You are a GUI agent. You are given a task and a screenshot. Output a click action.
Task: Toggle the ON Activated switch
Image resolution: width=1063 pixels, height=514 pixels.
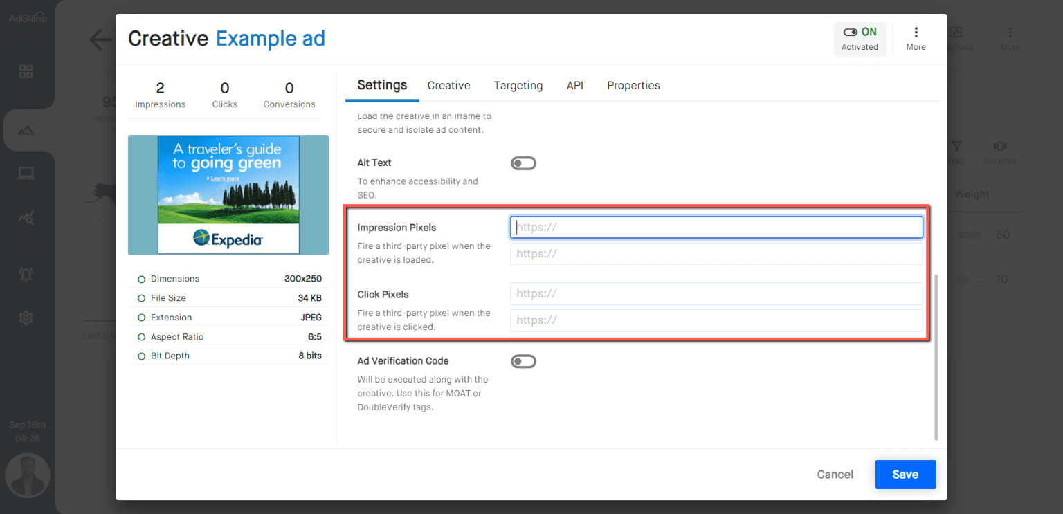[860, 39]
